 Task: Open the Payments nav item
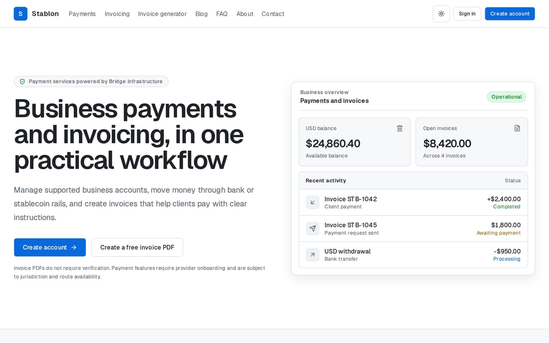82,14
